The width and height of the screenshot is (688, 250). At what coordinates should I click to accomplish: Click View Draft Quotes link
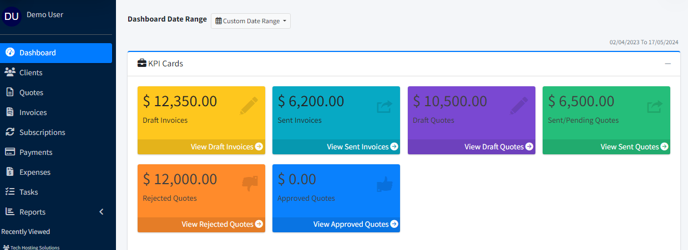click(498, 147)
